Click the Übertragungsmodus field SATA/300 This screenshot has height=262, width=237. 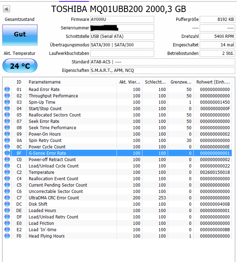click(x=122, y=45)
